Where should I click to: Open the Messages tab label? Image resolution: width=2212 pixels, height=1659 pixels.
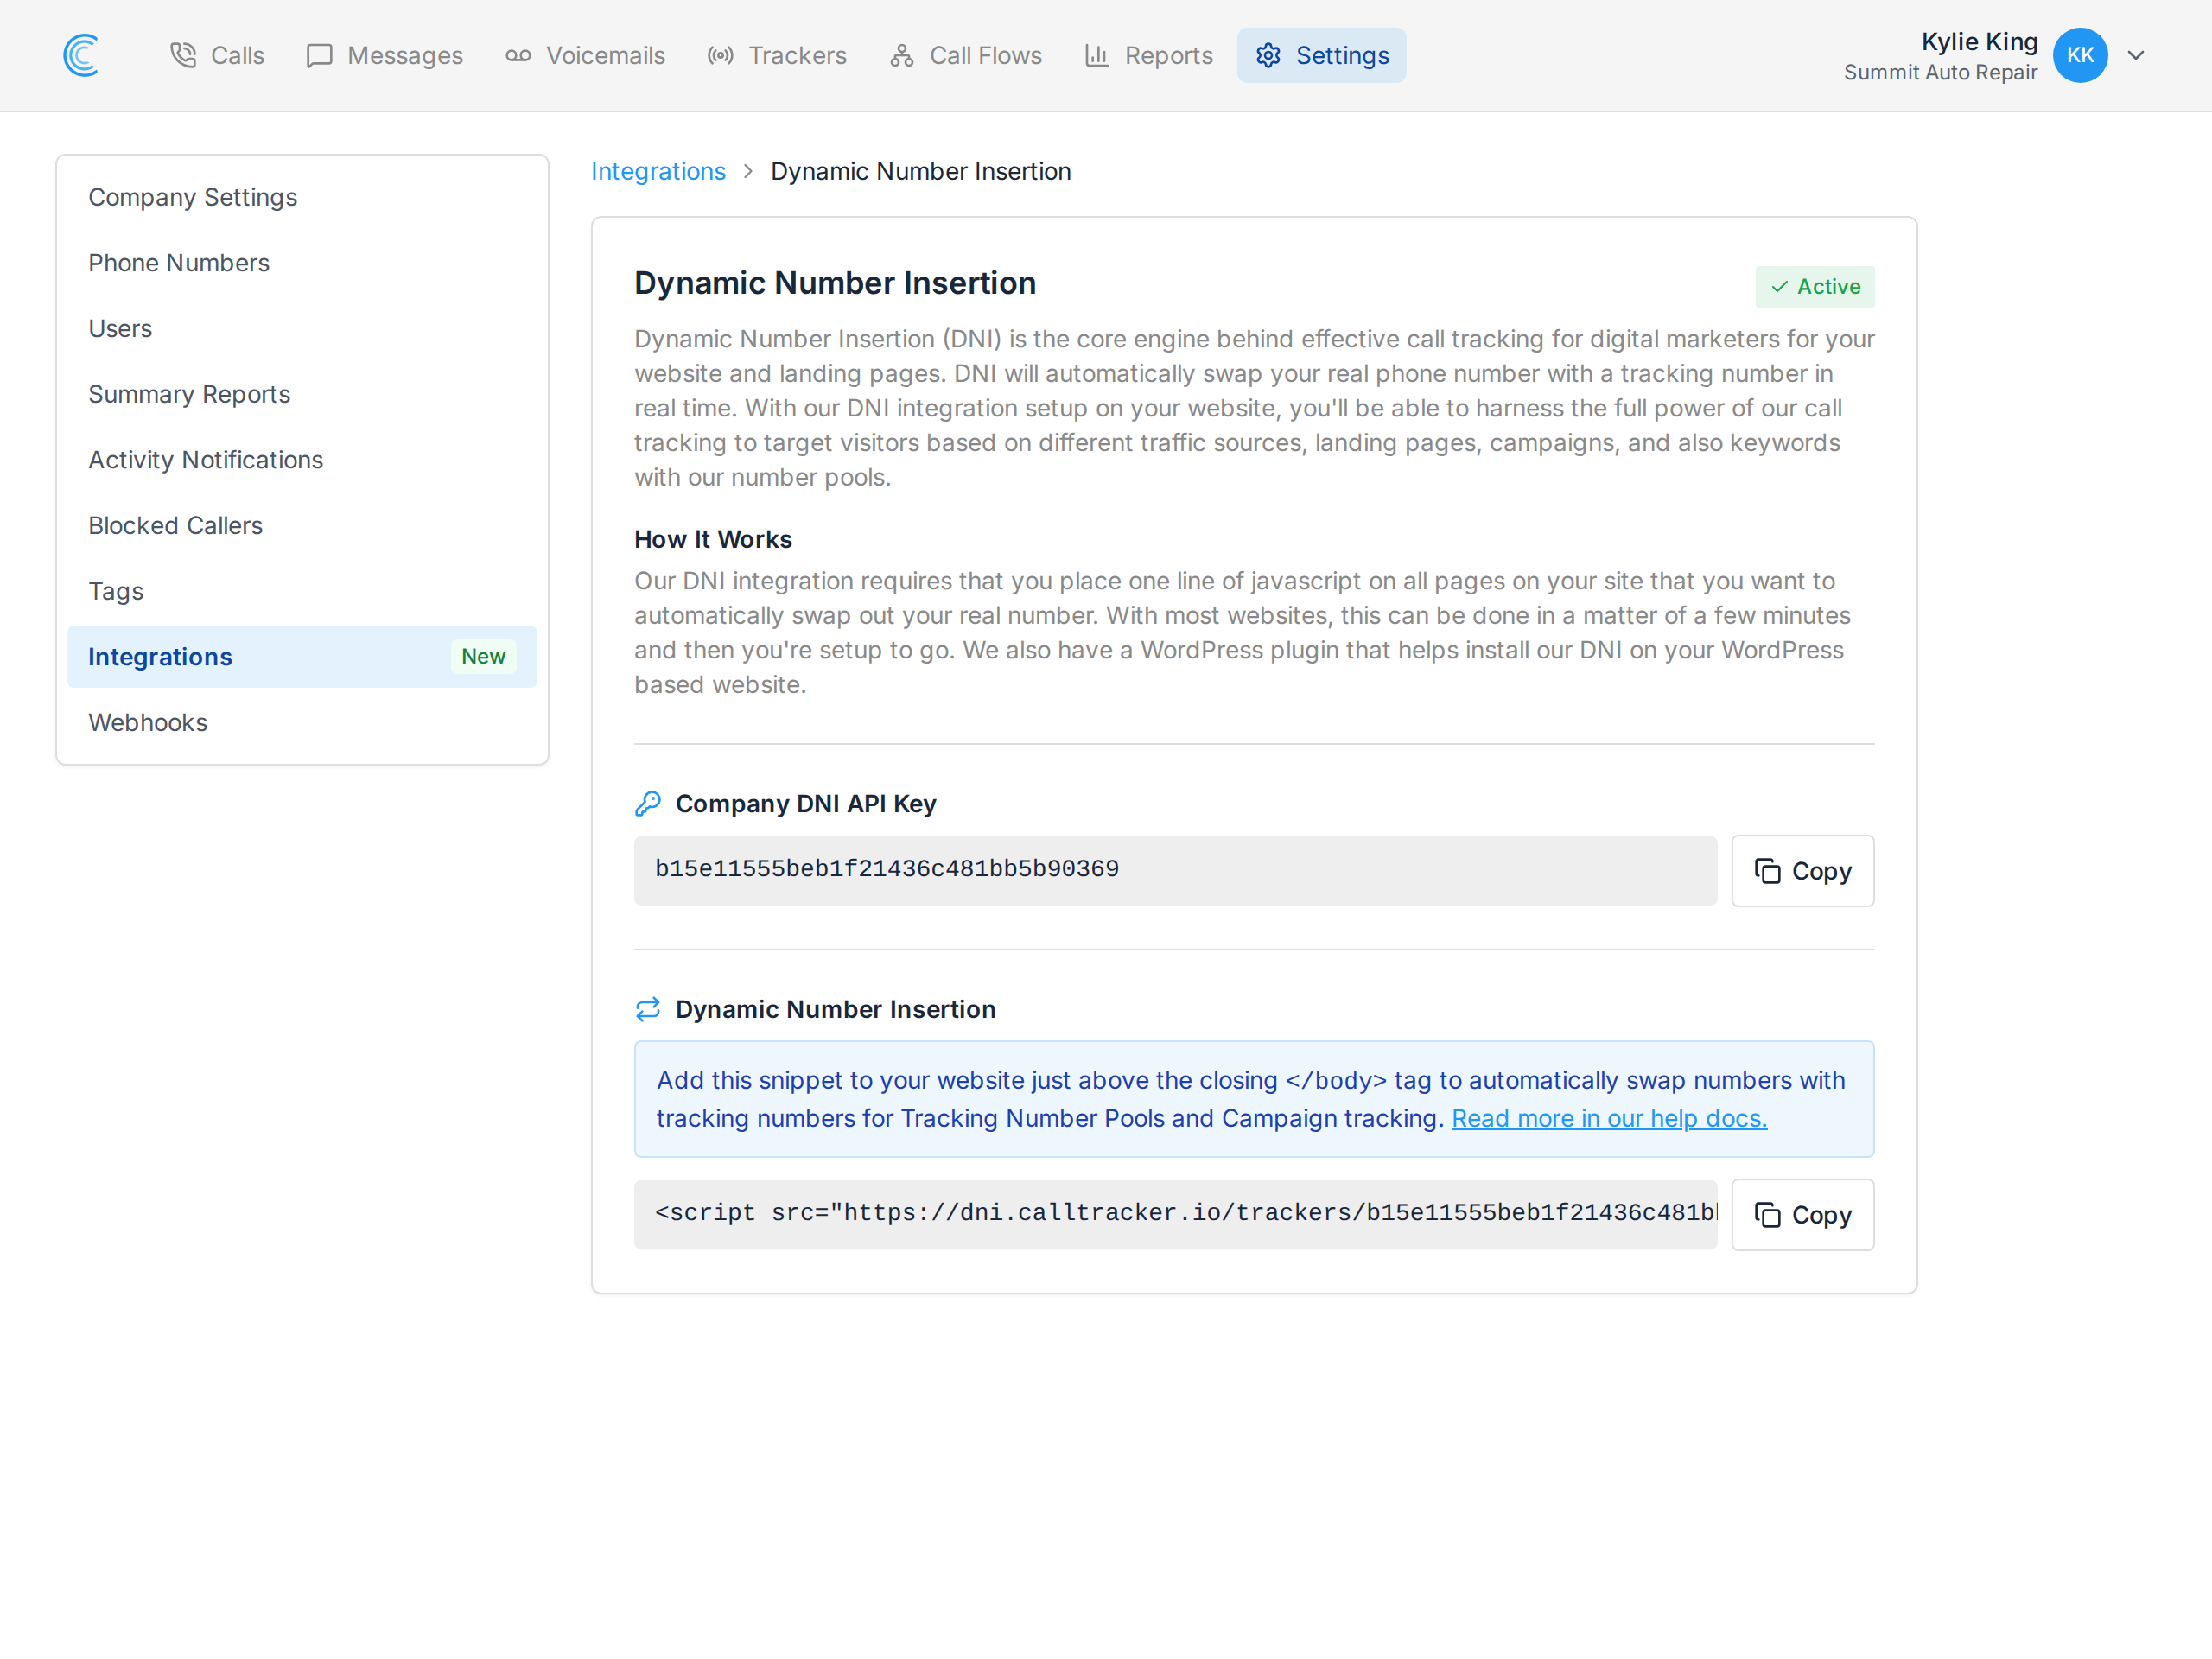[x=405, y=55]
